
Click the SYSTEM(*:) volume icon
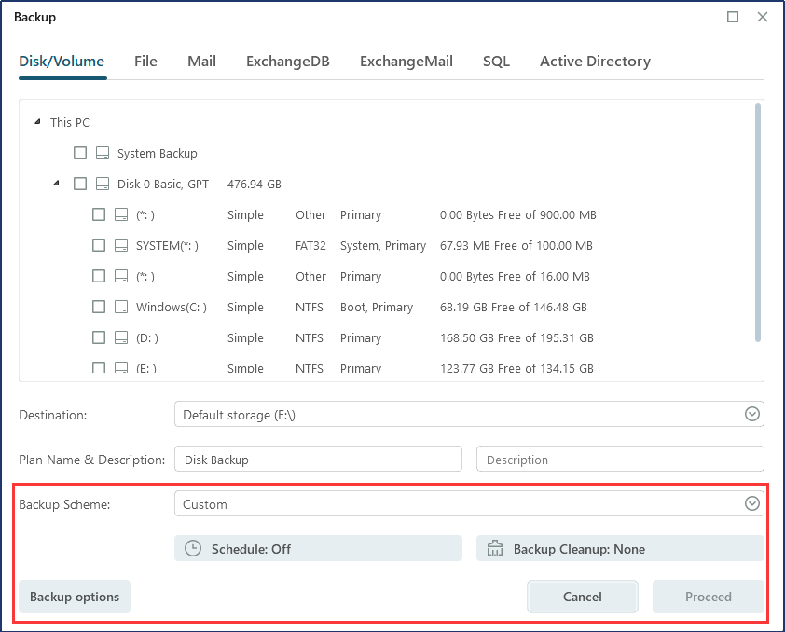121,246
